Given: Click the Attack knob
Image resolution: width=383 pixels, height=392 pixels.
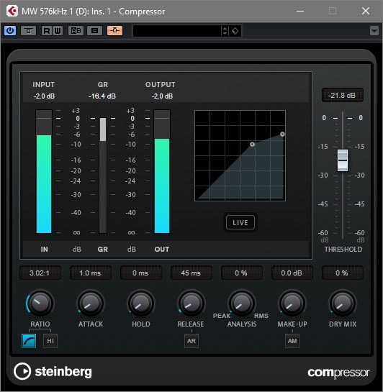Looking at the screenshot, I should [x=91, y=304].
